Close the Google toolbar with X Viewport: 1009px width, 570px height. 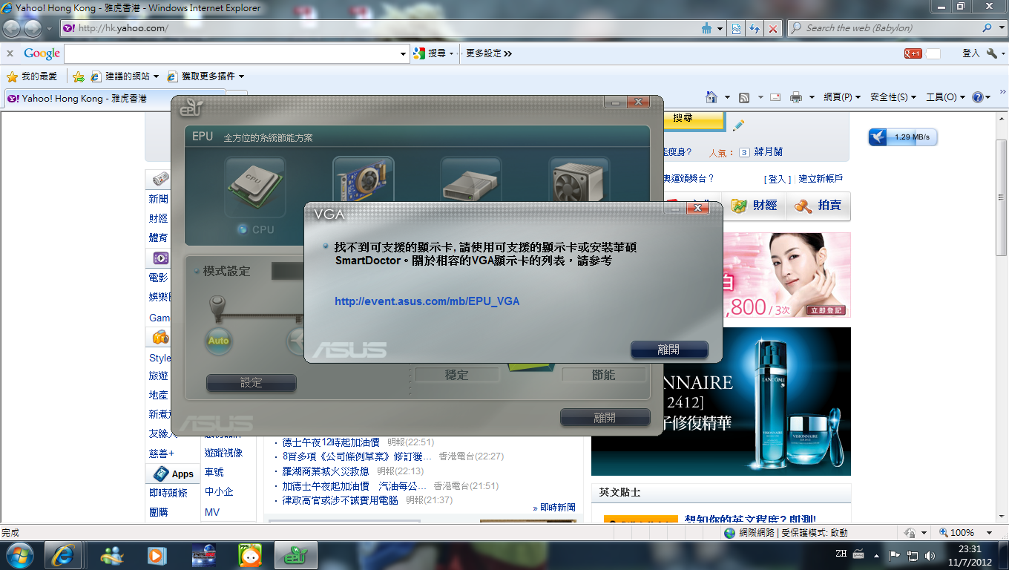click(10, 53)
